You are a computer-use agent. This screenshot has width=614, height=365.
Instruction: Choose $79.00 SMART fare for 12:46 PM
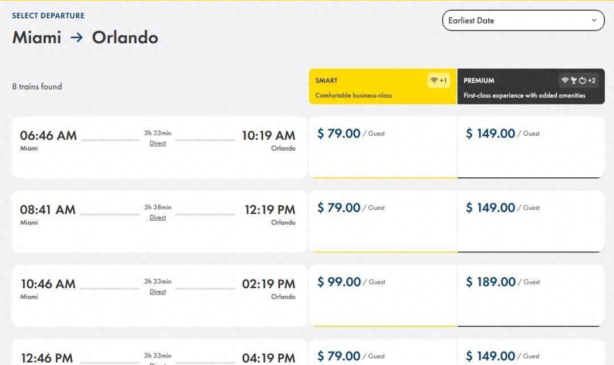383,352
